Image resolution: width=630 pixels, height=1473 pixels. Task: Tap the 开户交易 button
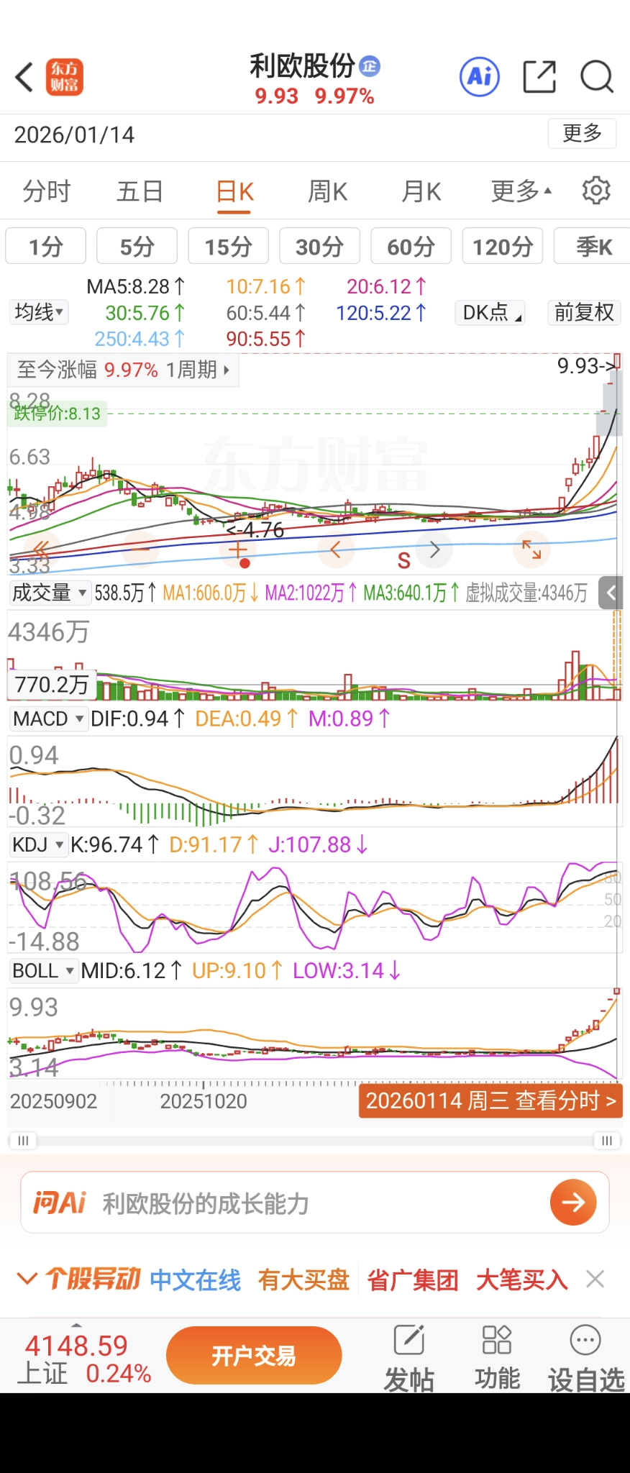point(254,1356)
